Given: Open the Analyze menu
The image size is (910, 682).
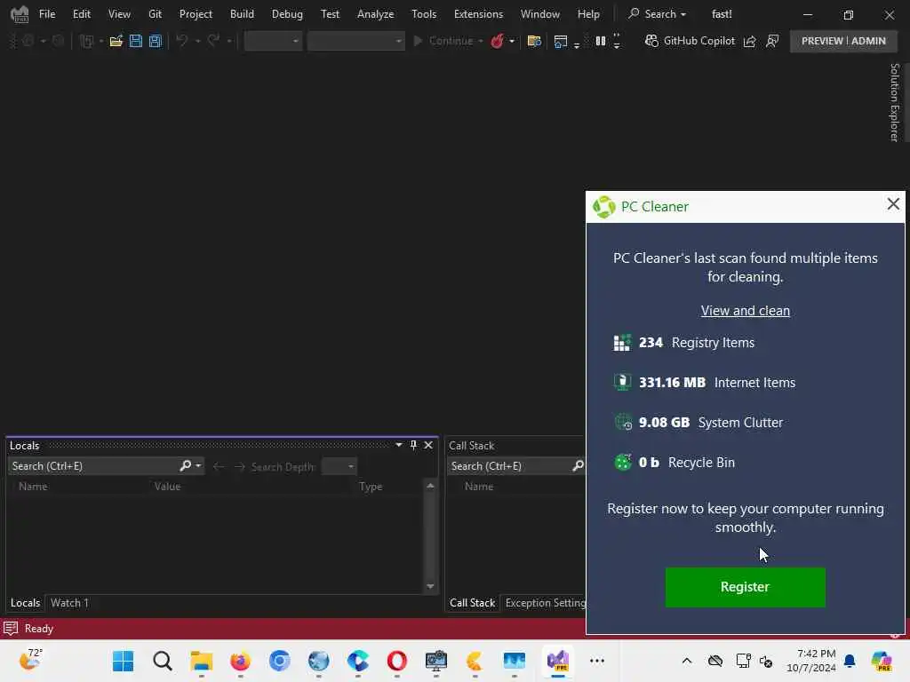Looking at the screenshot, I should (x=376, y=14).
